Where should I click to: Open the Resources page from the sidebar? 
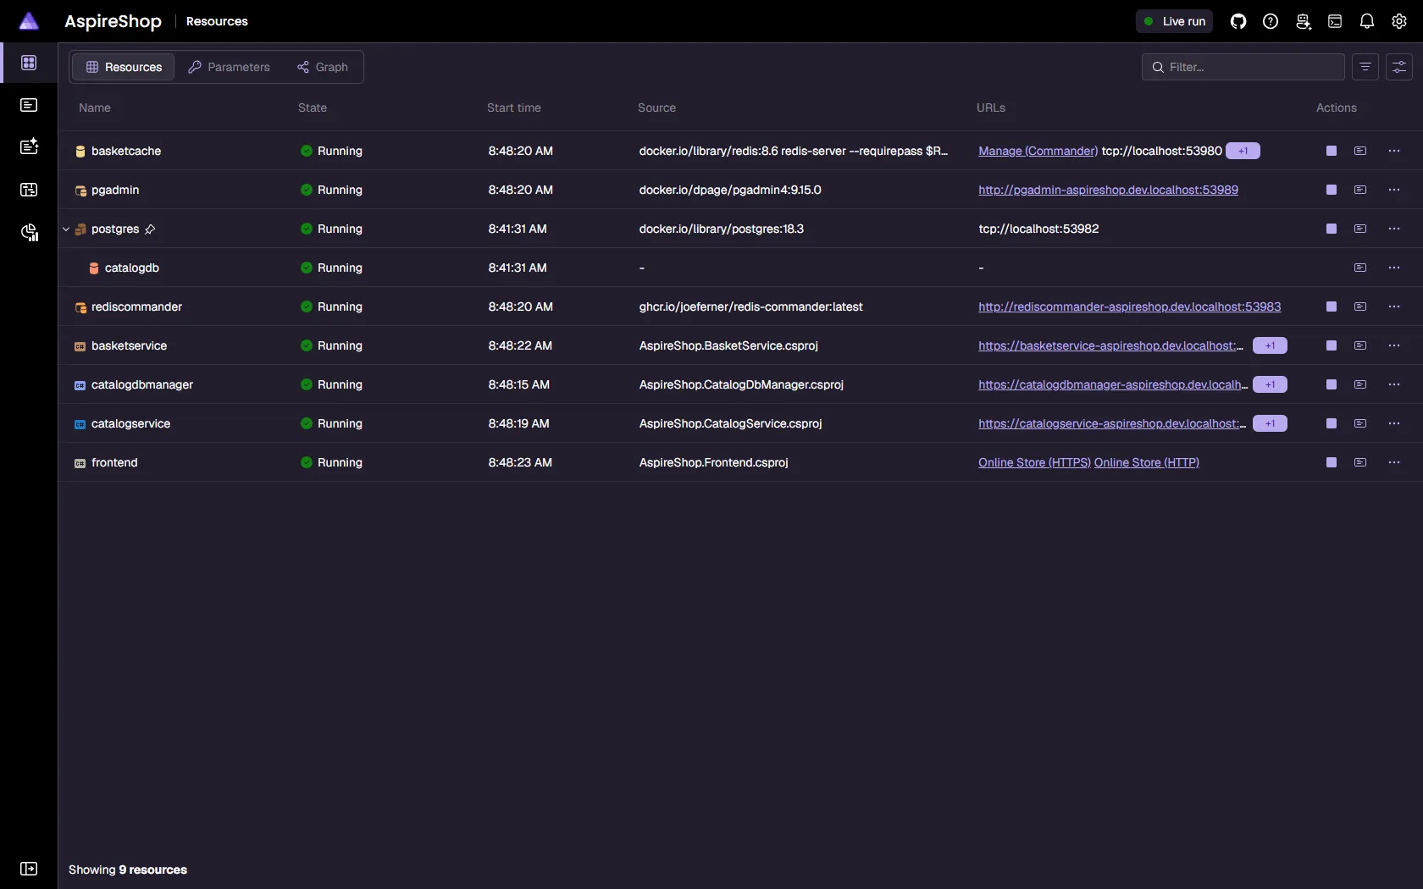(x=29, y=63)
